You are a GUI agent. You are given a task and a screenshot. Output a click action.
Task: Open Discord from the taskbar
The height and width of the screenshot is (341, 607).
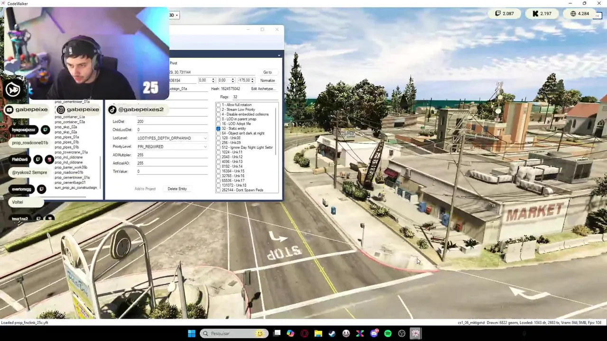click(x=374, y=333)
